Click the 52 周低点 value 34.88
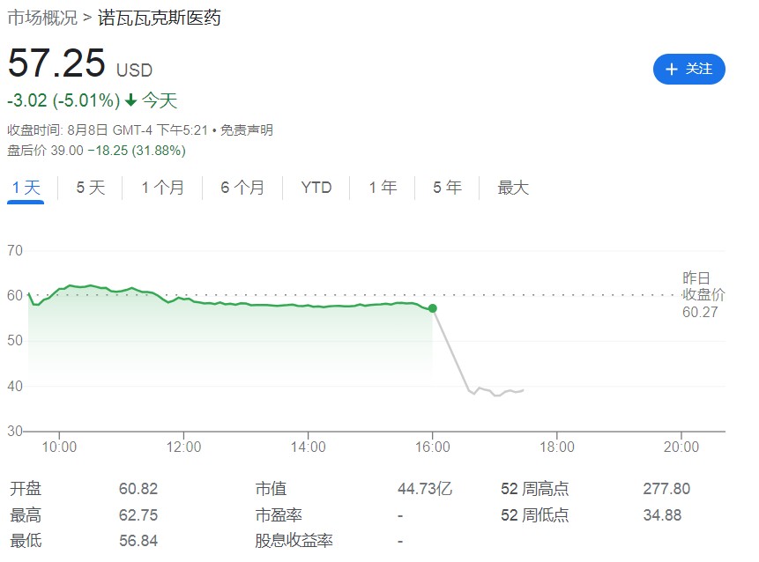This screenshot has width=759, height=562. click(x=662, y=515)
